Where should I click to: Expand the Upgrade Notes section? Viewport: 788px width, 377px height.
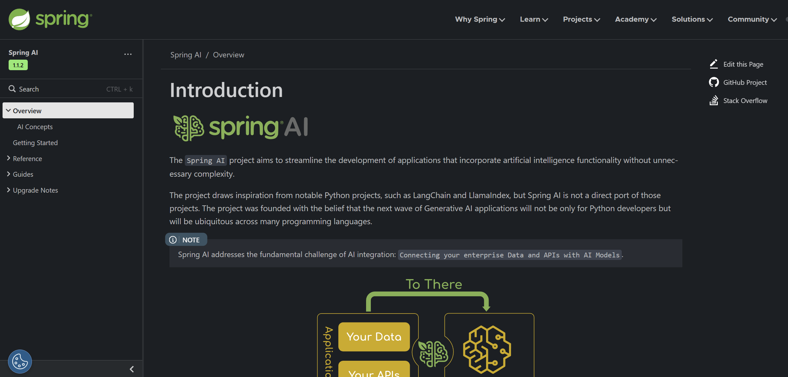tap(8, 190)
